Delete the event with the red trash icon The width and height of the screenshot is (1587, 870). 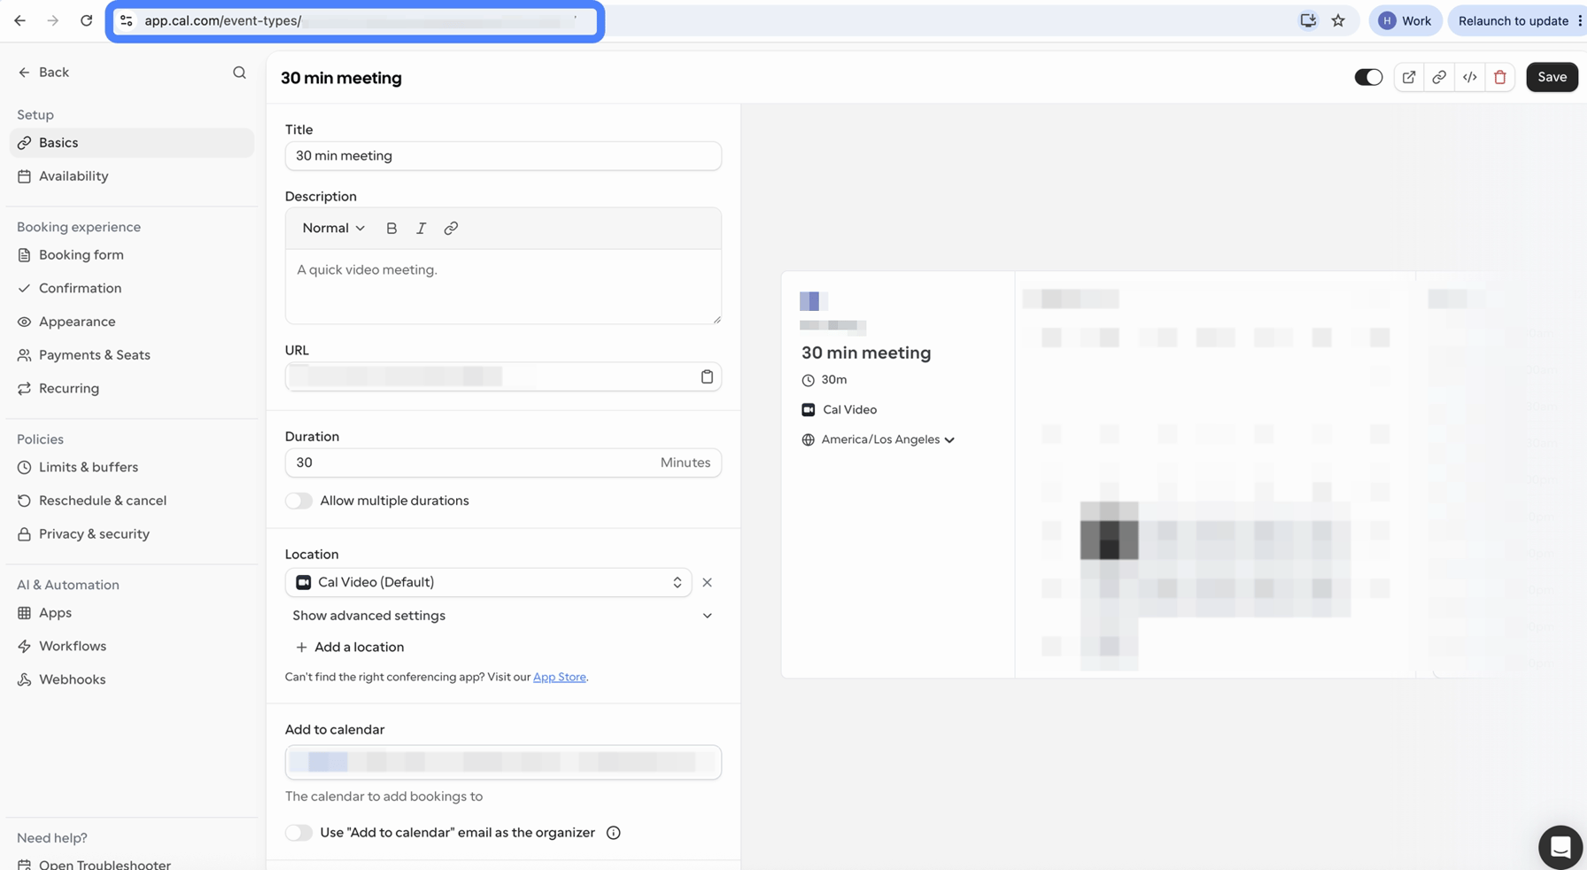point(1500,77)
